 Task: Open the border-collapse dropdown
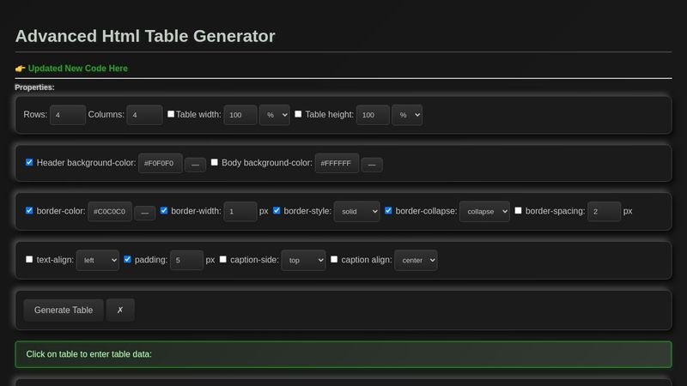pyautogui.click(x=484, y=211)
